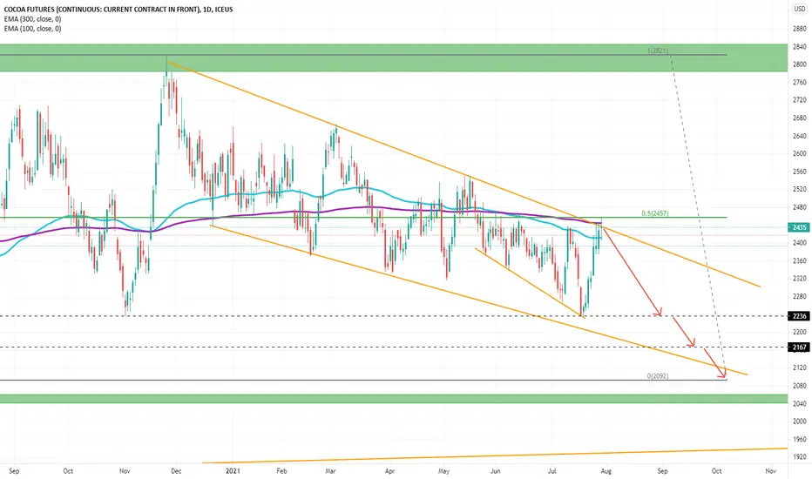Select the upper green resistance zone
The image size is (812, 479).
click(x=394, y=58)
